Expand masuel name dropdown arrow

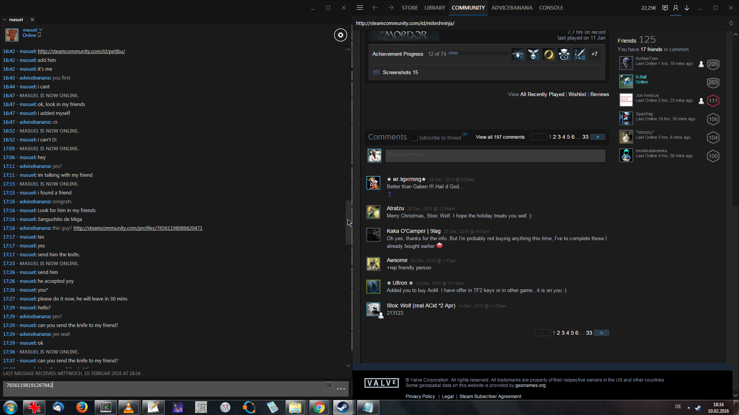click(x=41, y=30)
